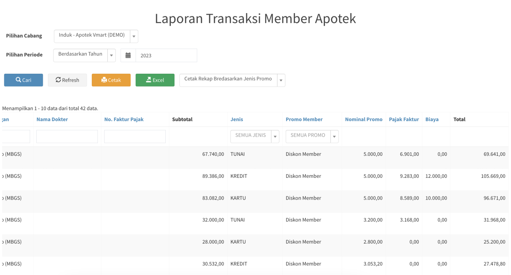Open the Berdasarkan Tahun period dropdown
The image size is (511, 275).
coord(85,55)
